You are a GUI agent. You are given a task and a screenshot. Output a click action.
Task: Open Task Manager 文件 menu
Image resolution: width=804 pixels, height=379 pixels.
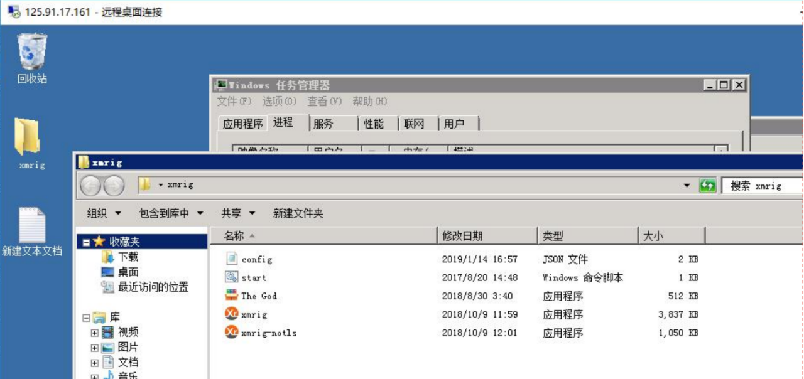234,101
